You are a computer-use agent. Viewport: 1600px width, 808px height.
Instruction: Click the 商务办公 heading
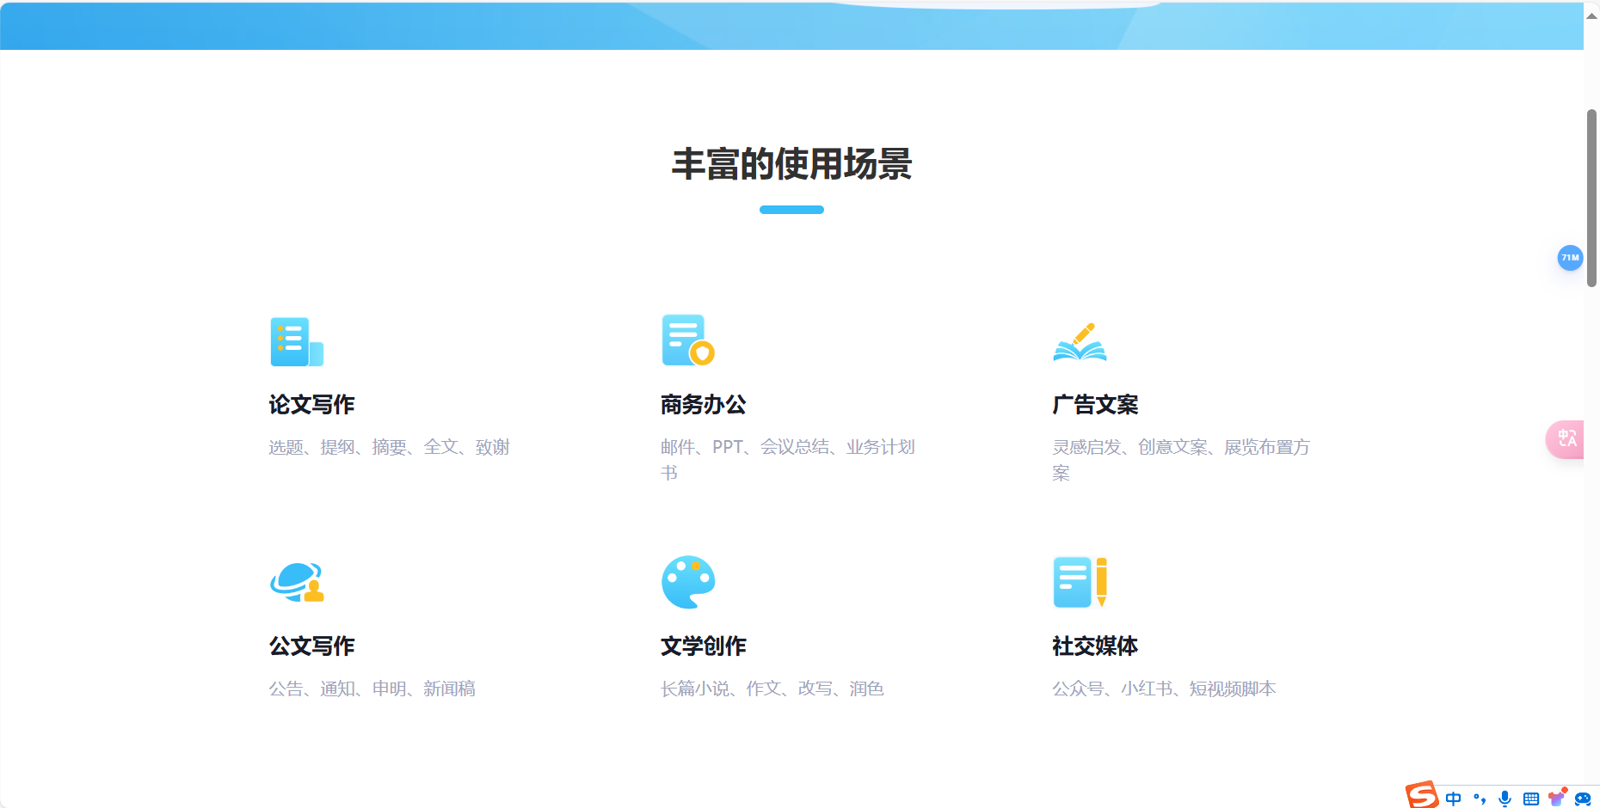point(703,404)
